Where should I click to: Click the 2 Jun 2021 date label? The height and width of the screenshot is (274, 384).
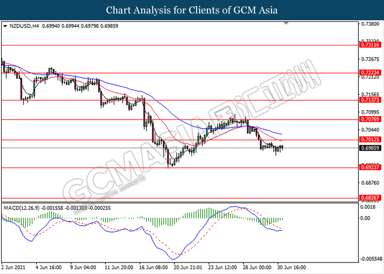click(x=13, y=267)
